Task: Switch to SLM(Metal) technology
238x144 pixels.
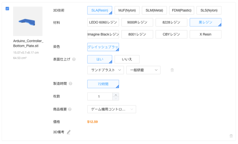Action: pyautogui.click(x=154, y=10)
